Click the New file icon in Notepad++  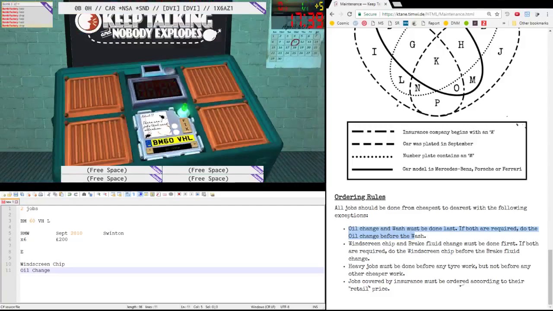(4, 194)
